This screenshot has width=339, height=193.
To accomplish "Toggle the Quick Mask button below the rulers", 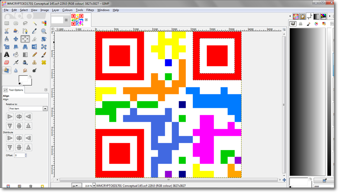I will [53, 180].
